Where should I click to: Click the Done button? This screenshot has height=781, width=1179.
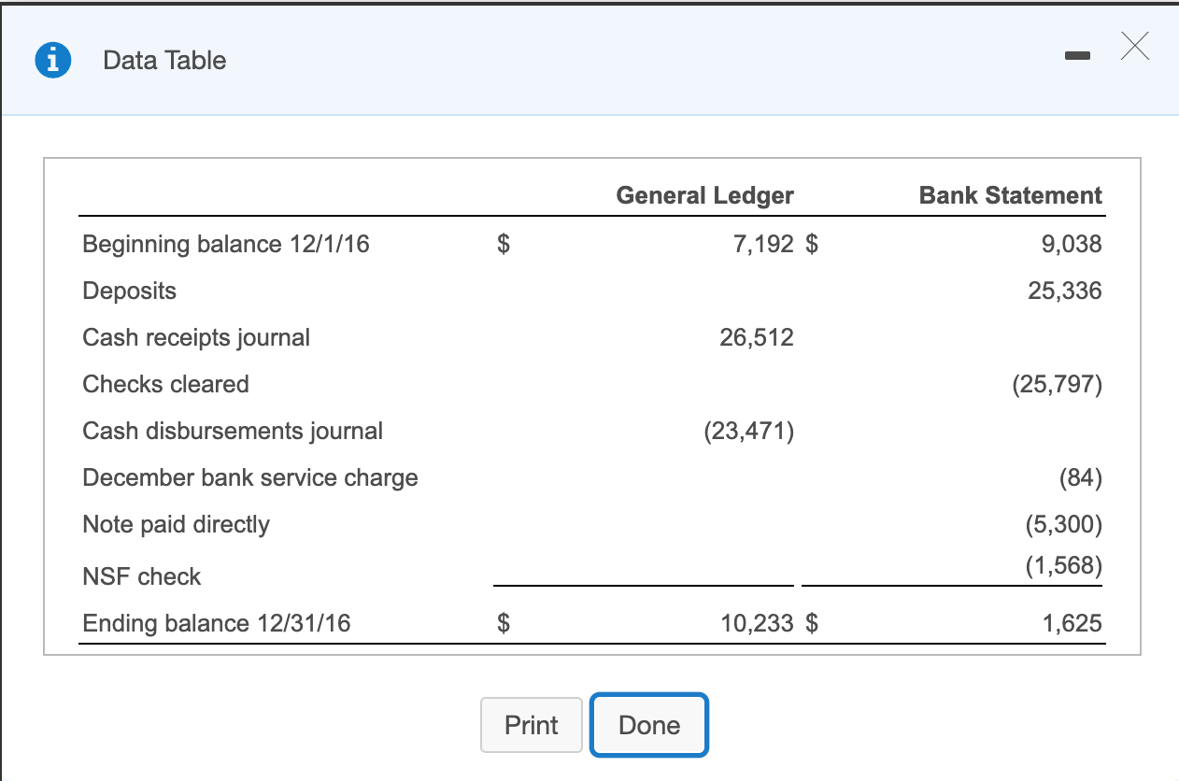[x=648, y=725]
